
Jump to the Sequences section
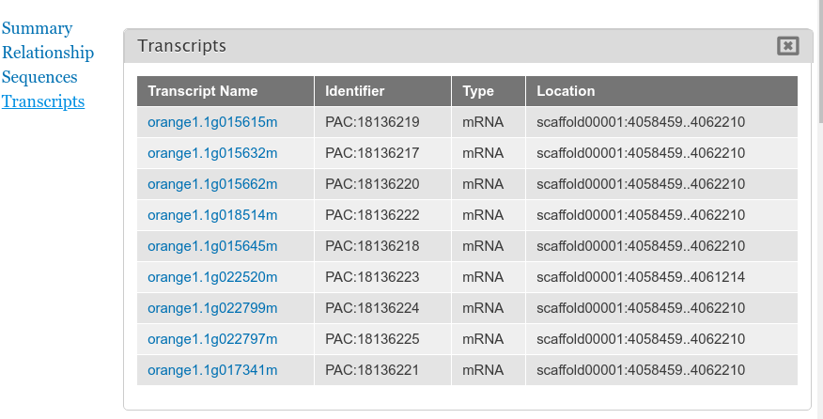point(39,77)
